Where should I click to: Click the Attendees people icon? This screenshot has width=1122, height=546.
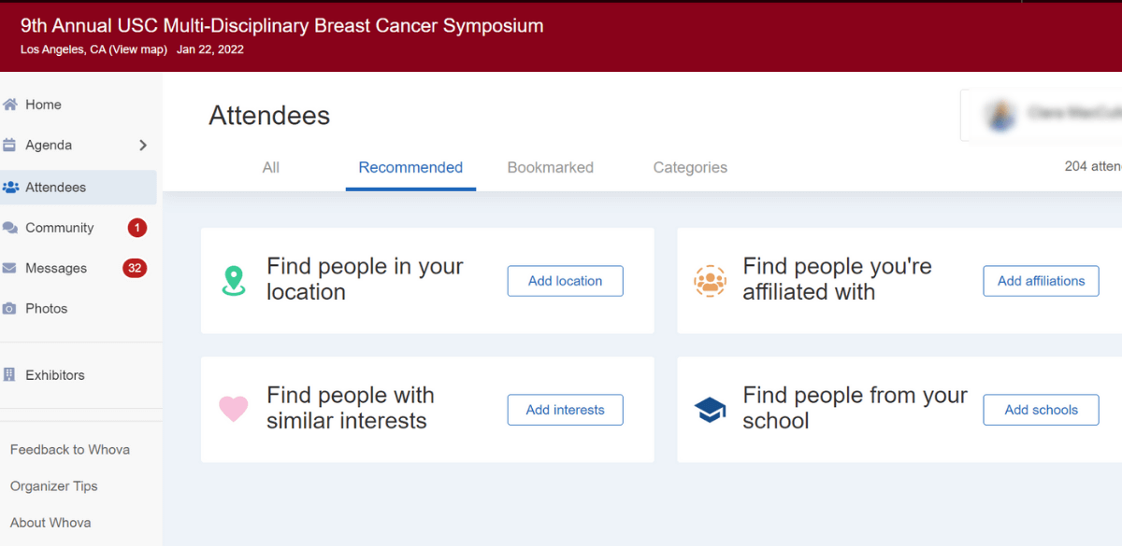(x=10, y=187)
